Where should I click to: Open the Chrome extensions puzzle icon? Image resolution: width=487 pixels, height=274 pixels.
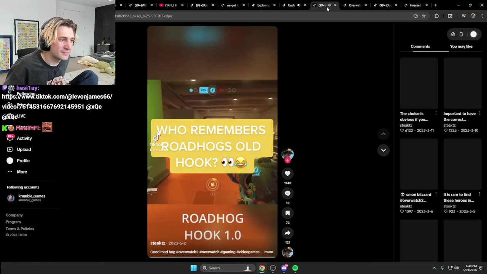[436, 16]
